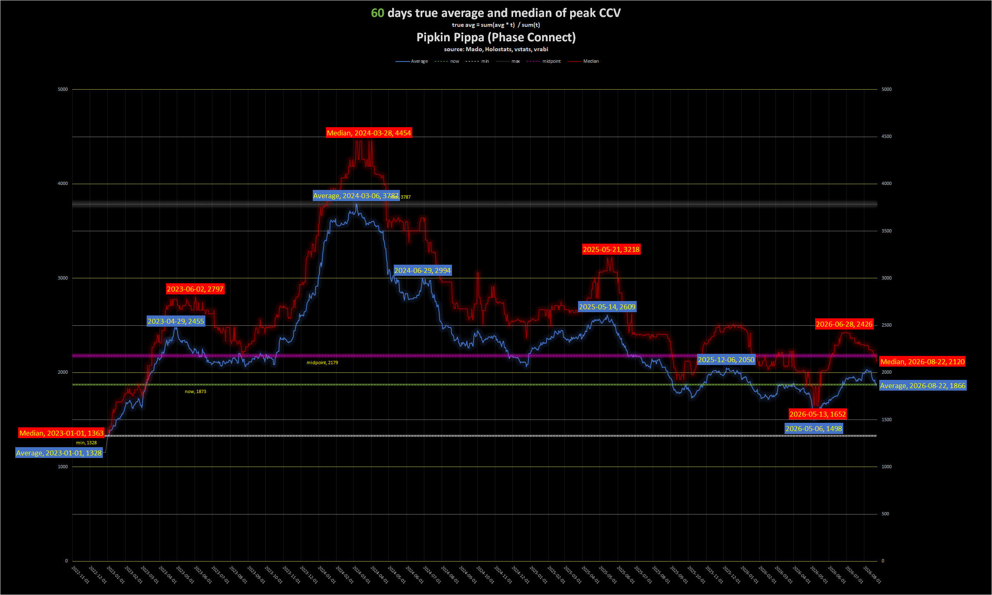Viewport: 992px width, 595px height.
Task: Select the "Average, 2024-03-06, 3787" data label
Action: tap(356, 196)
